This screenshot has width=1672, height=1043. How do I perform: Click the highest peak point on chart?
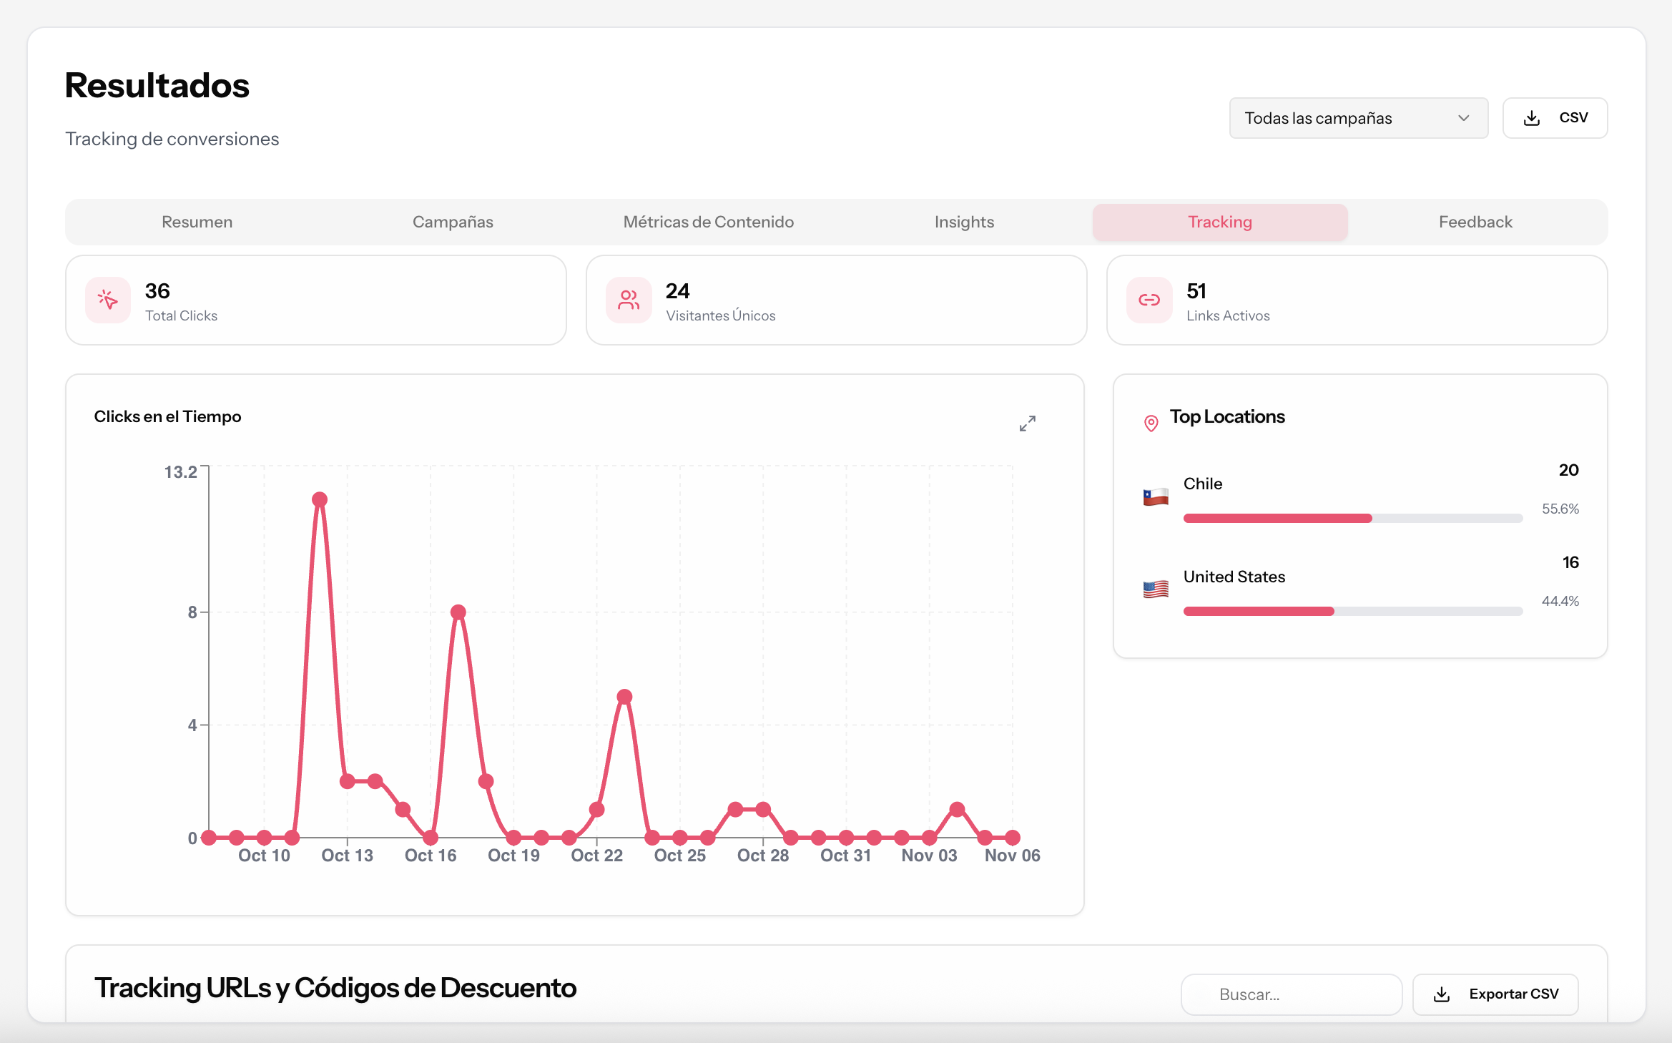(x=320, y=499)
